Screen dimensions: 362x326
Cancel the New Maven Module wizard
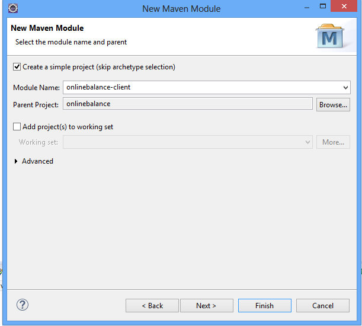323,306
